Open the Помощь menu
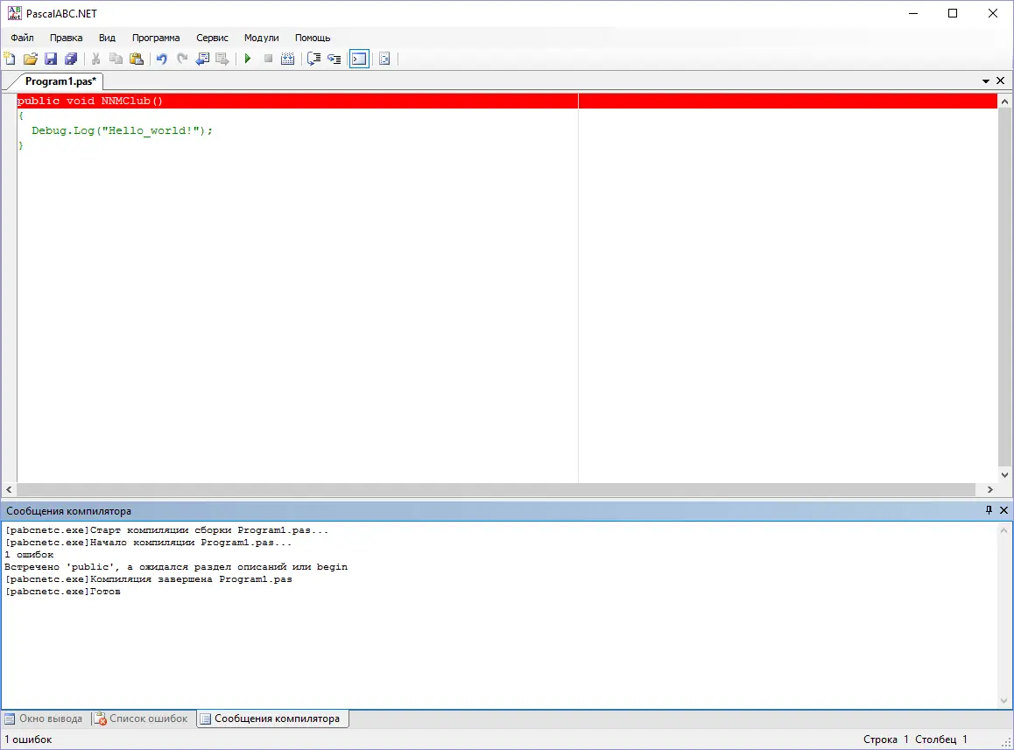This screenshot has width=1014, height=750. tap(313, 38)
